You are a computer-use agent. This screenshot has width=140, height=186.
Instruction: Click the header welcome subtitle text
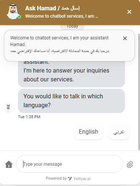pos(62,16)
